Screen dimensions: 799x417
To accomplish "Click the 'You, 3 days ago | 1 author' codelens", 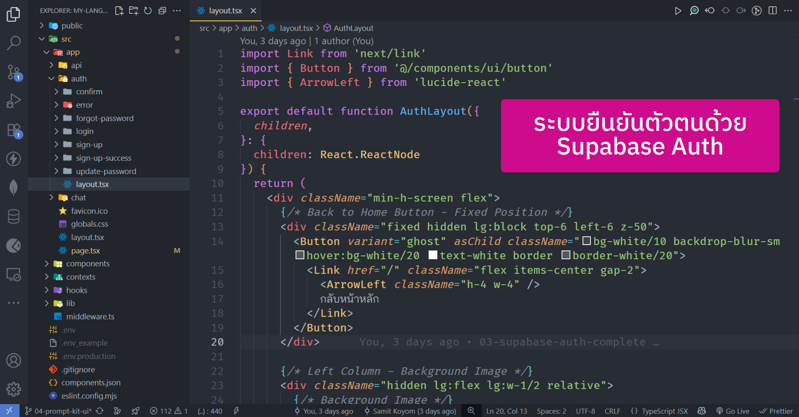I will (307, 41).
